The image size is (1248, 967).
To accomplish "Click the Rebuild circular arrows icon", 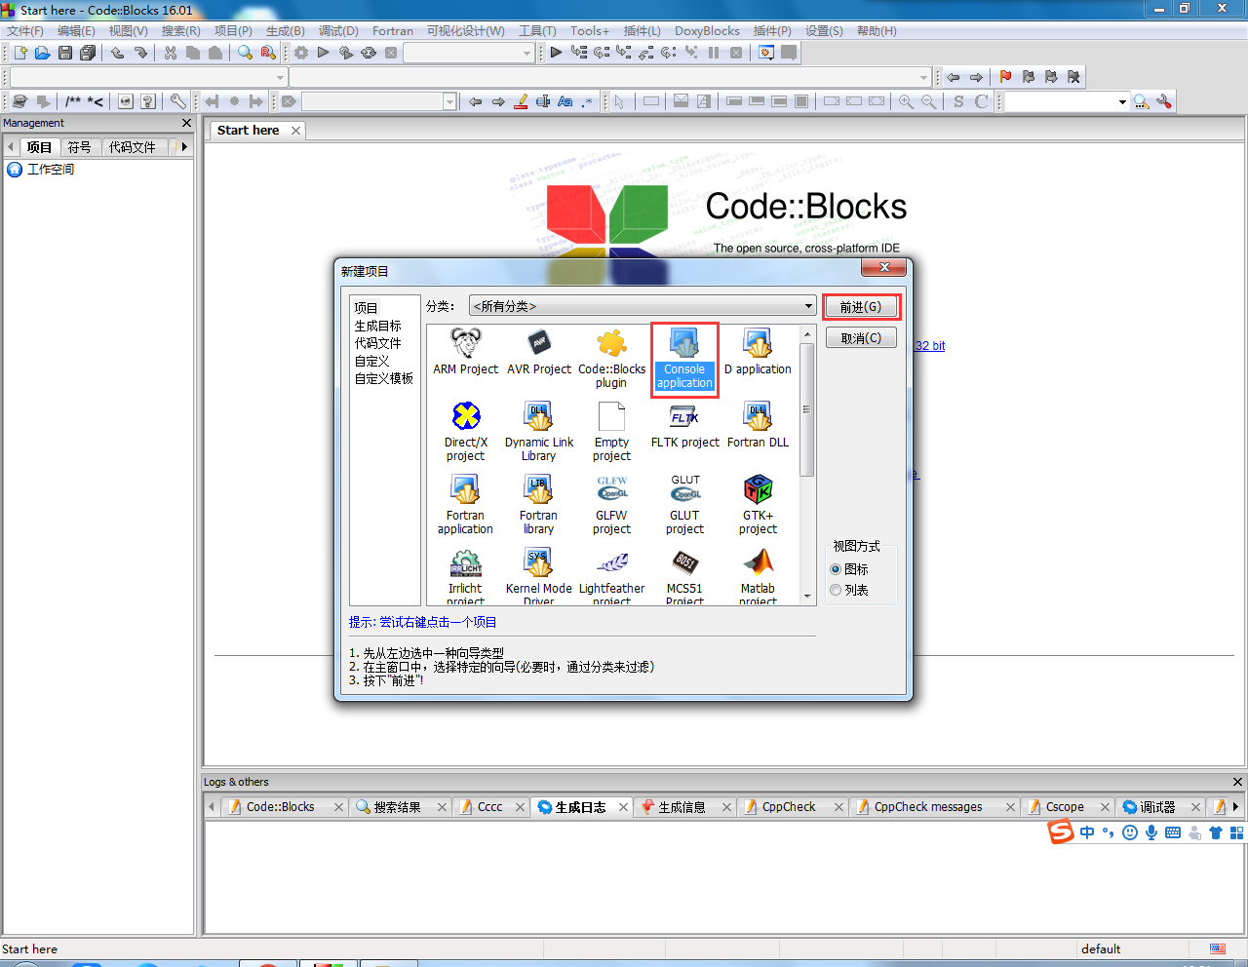I will coord(369,53).
